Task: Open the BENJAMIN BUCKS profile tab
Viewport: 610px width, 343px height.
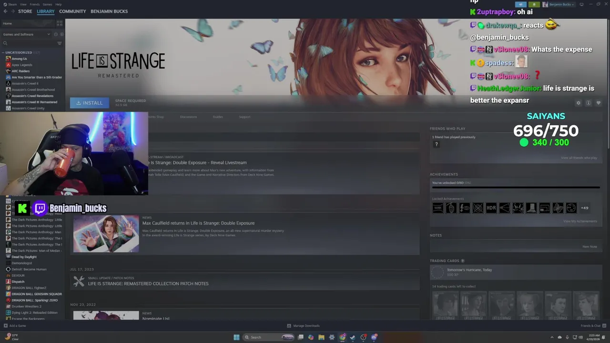Action: [x=109, y=11]
